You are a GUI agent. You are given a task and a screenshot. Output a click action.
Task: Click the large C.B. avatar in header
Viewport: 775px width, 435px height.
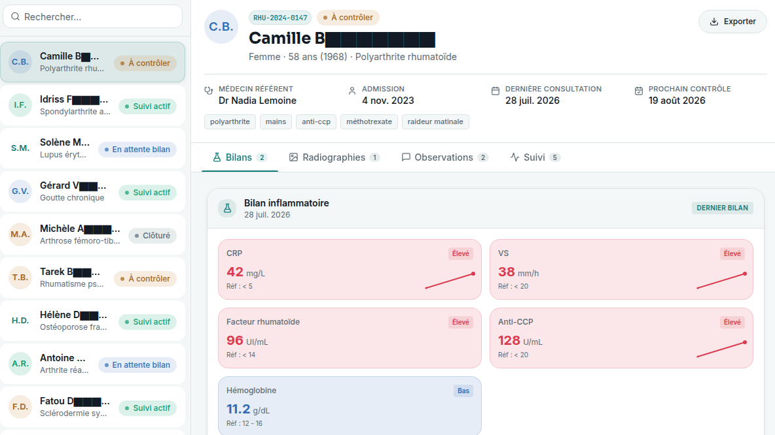[221, 27]
